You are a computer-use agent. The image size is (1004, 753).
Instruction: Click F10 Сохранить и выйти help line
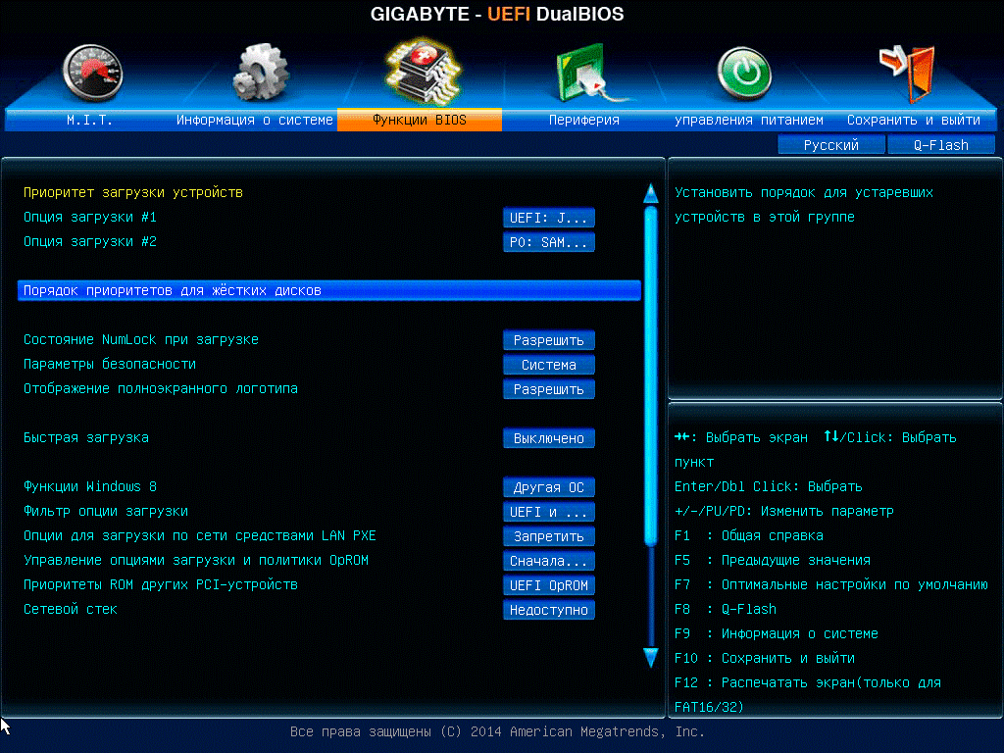(x=765, y=658)
